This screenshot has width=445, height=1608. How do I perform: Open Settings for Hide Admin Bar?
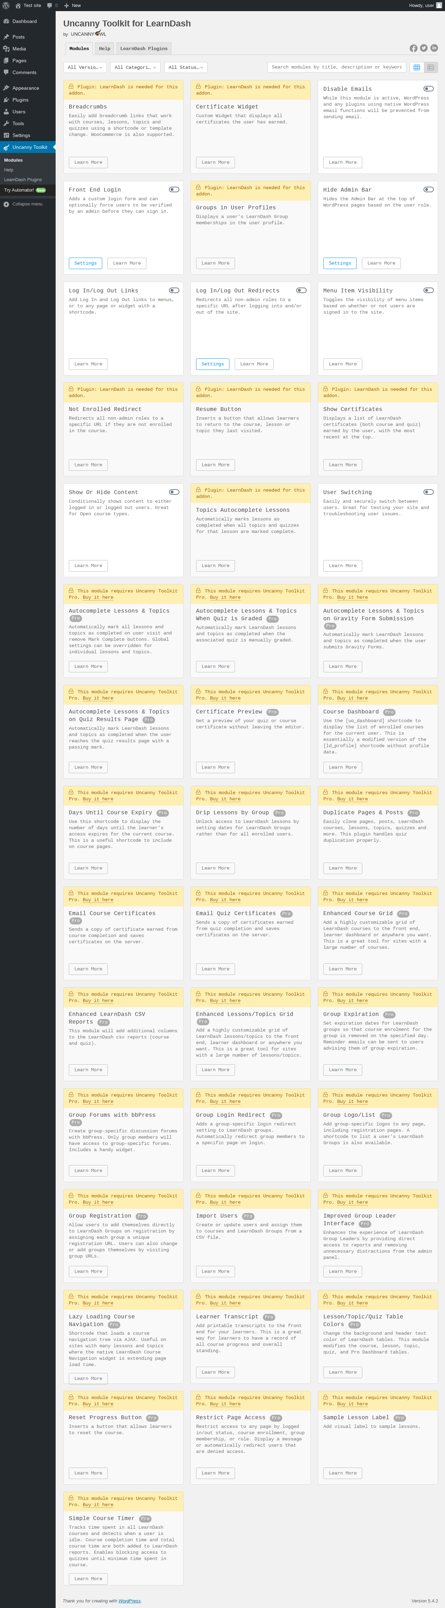(x=340, y=264)
